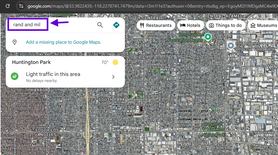Viewport: 278px width, 155px height.
Task: Click the Huntington Park heading
Action: click(31, 62)
